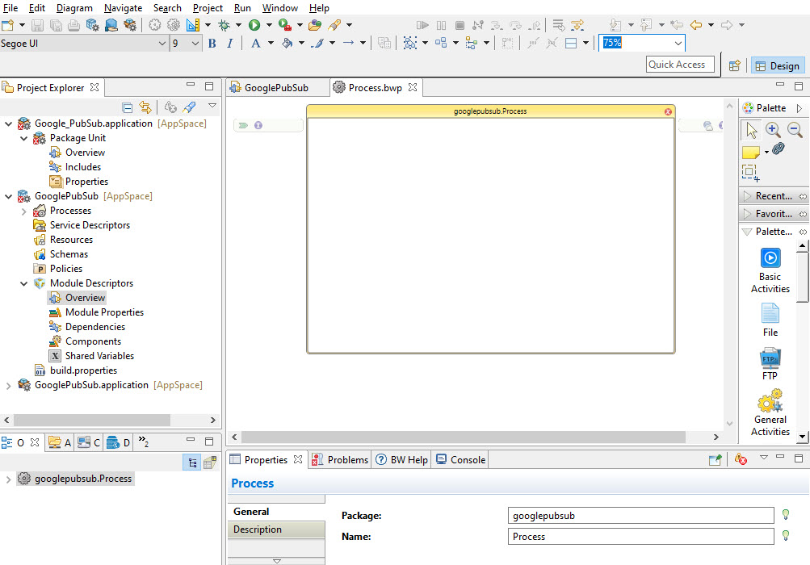Switch to the Design perspective
The image size is (810, 565).
point(776,66)
